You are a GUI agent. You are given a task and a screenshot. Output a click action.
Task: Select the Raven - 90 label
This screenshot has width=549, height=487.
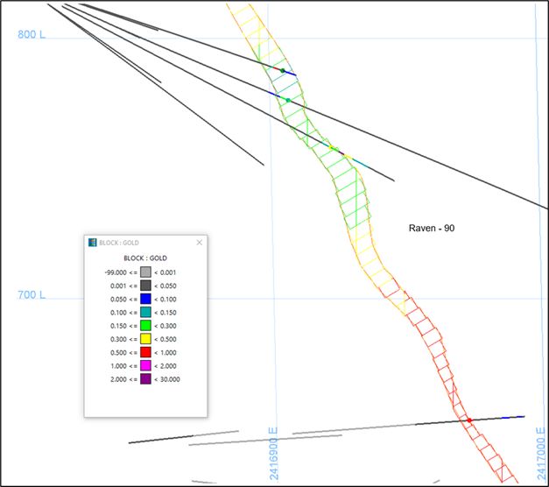(432, 229)
